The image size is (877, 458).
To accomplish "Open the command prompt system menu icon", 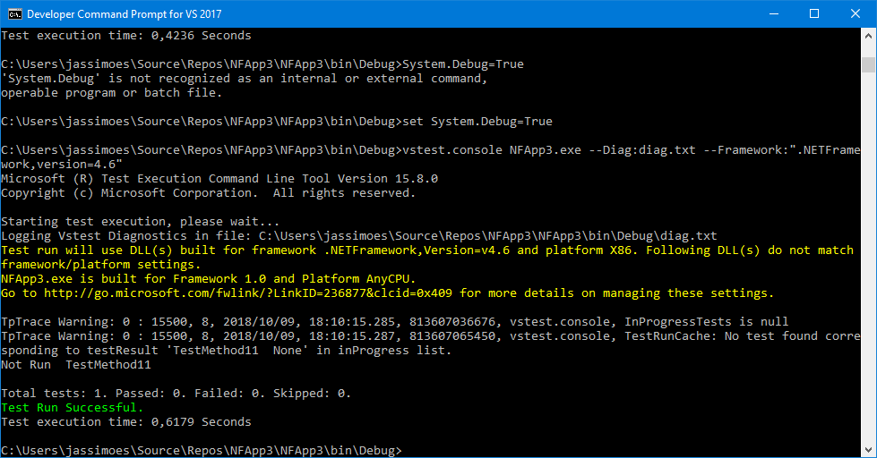I will pos(14,14).
